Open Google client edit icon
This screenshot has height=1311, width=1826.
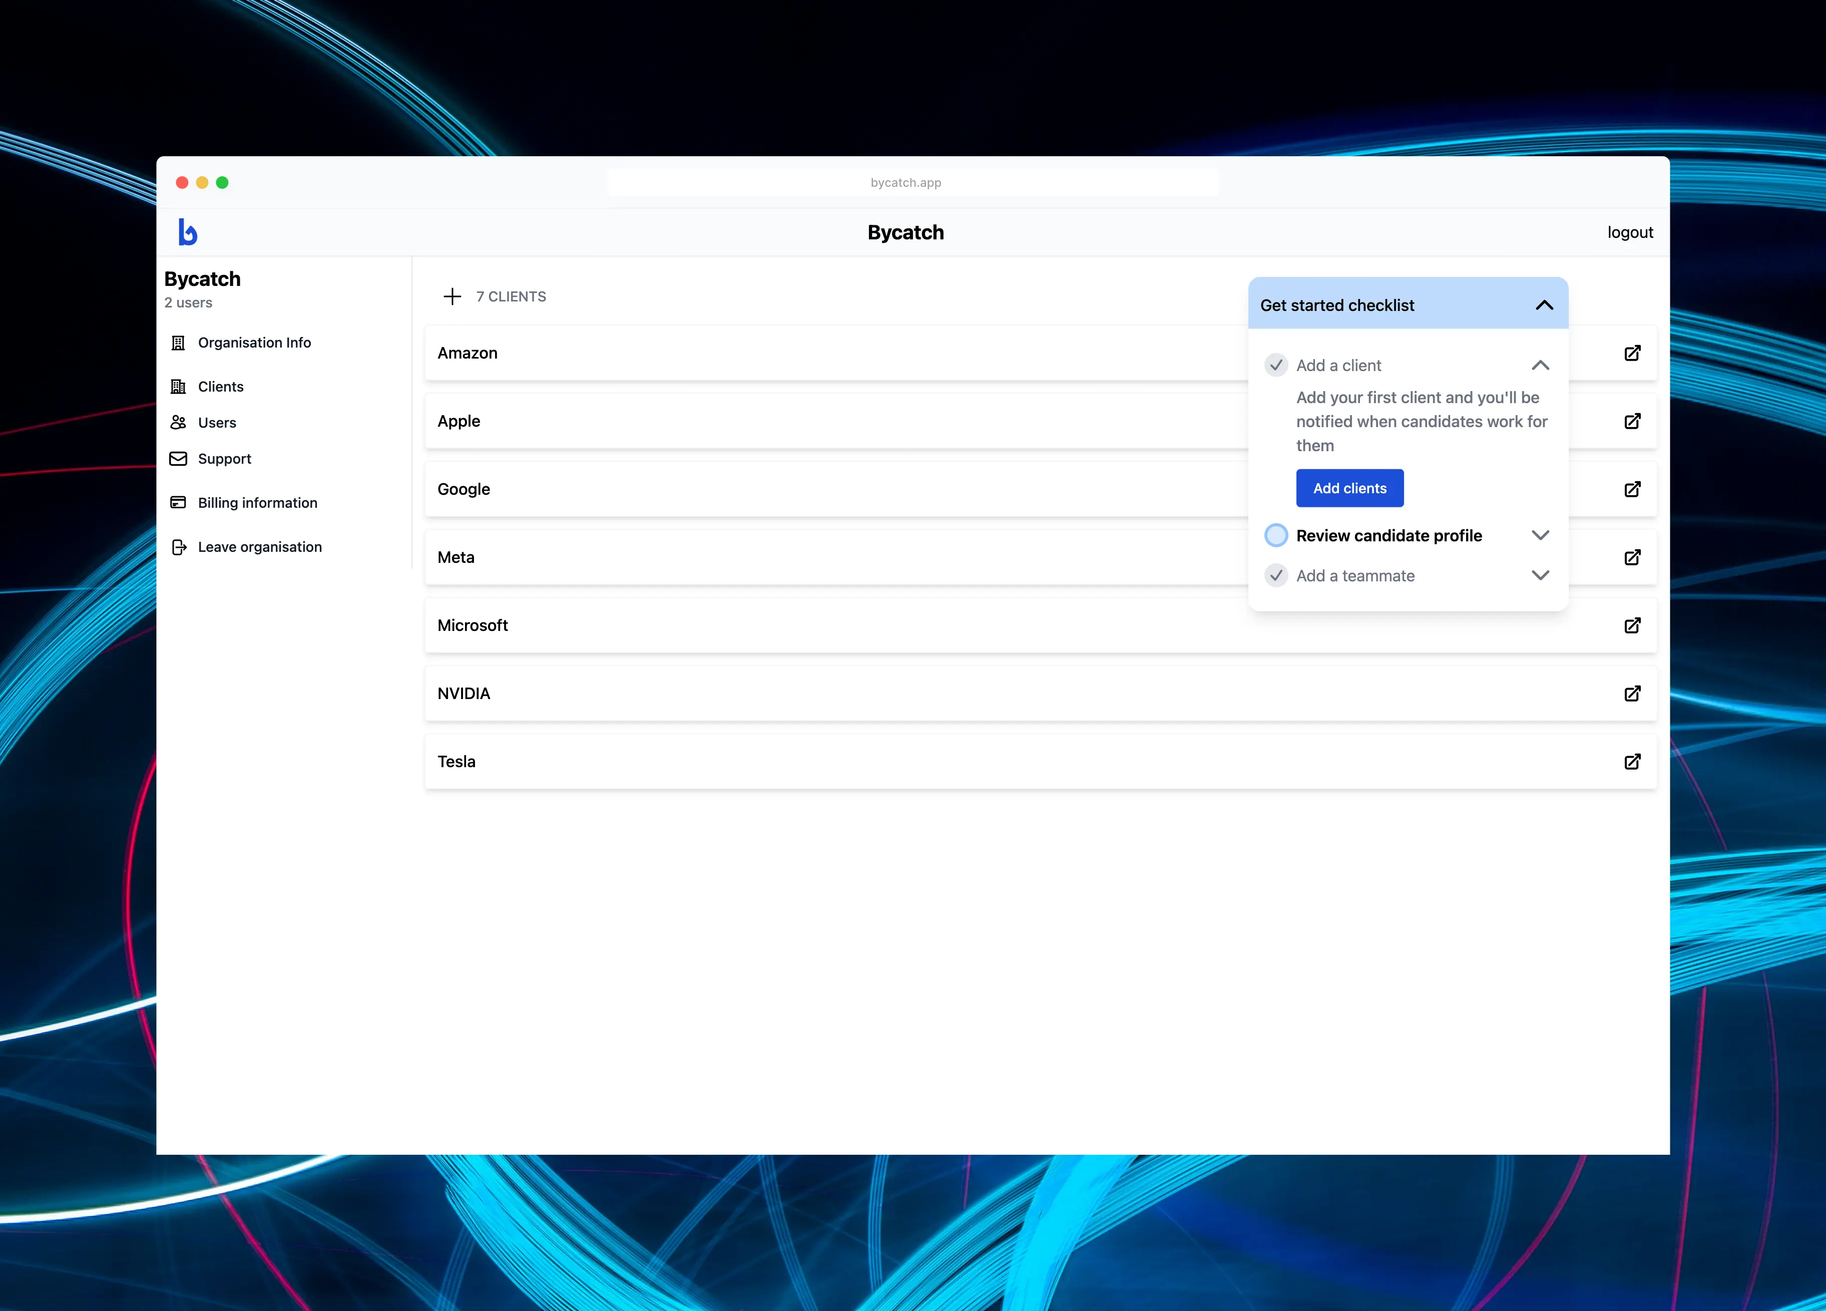(x=1632, y=489)
